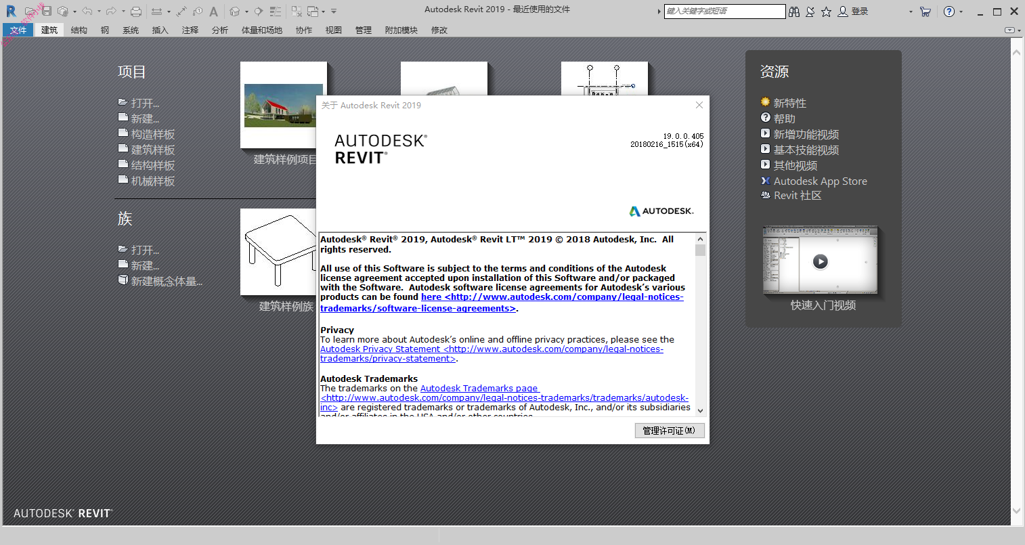Image resolution: width=1025 pixels, height=545 pixels.
Task: Open the Communication Center satellite dish icon
Action: [810, 12]
